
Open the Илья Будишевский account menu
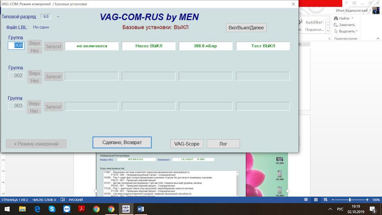[x=353, y=10]
